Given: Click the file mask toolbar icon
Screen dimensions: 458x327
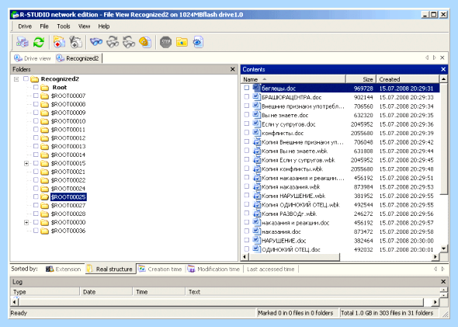Looking at the screenshot, I should [x=145, y=42].
